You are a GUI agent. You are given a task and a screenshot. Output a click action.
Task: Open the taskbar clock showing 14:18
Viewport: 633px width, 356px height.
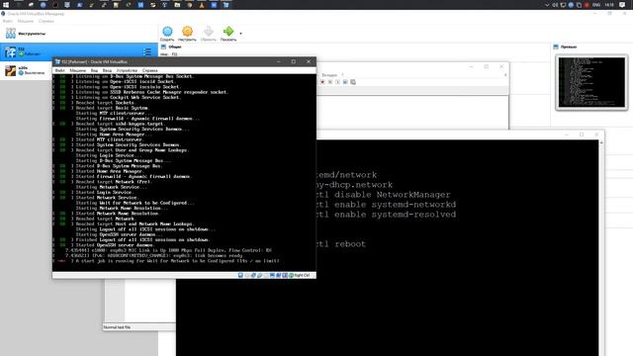click(x=609, y=5)
